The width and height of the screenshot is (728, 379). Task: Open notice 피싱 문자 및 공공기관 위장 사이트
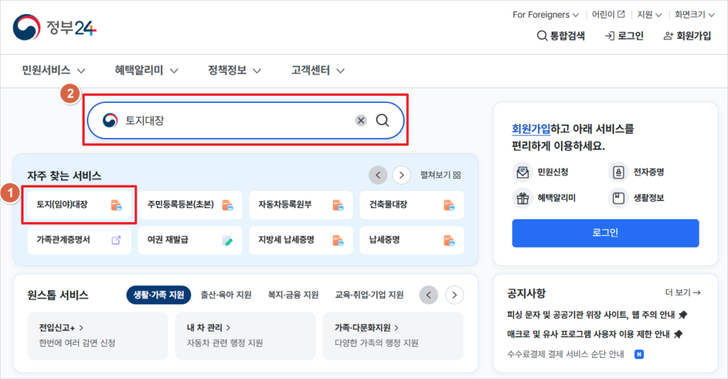click(x=596, y=315)
